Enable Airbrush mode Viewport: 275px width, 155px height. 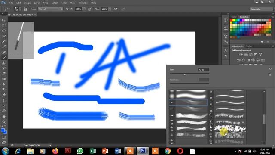click(116, 9)
